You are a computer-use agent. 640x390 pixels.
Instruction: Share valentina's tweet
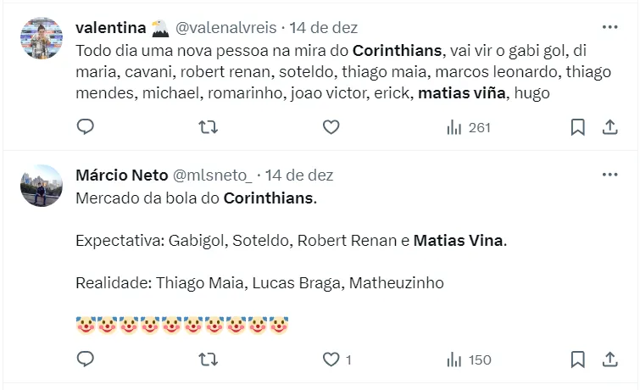pyautogui.click(x=609, y=127)
